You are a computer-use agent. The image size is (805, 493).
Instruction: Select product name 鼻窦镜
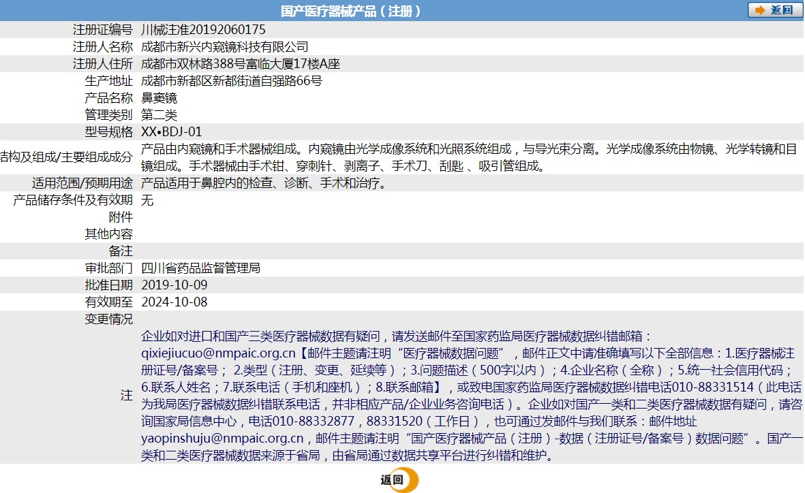coord(159,97)
